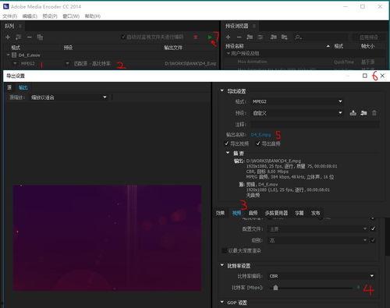
Task: Click the Adobe Media Encoder app icon in title bar
Action: tap(6, 6)
